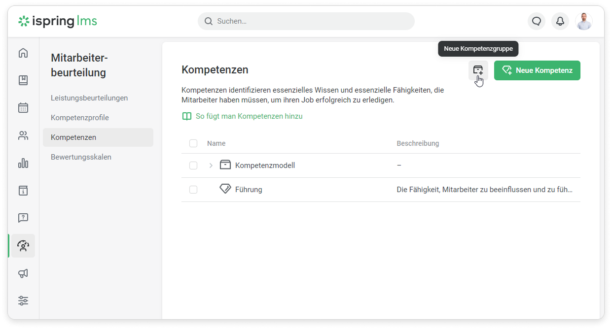Click the notification bell icon
This screenshot has width=612, height=329.
click(x=560, y=21)
